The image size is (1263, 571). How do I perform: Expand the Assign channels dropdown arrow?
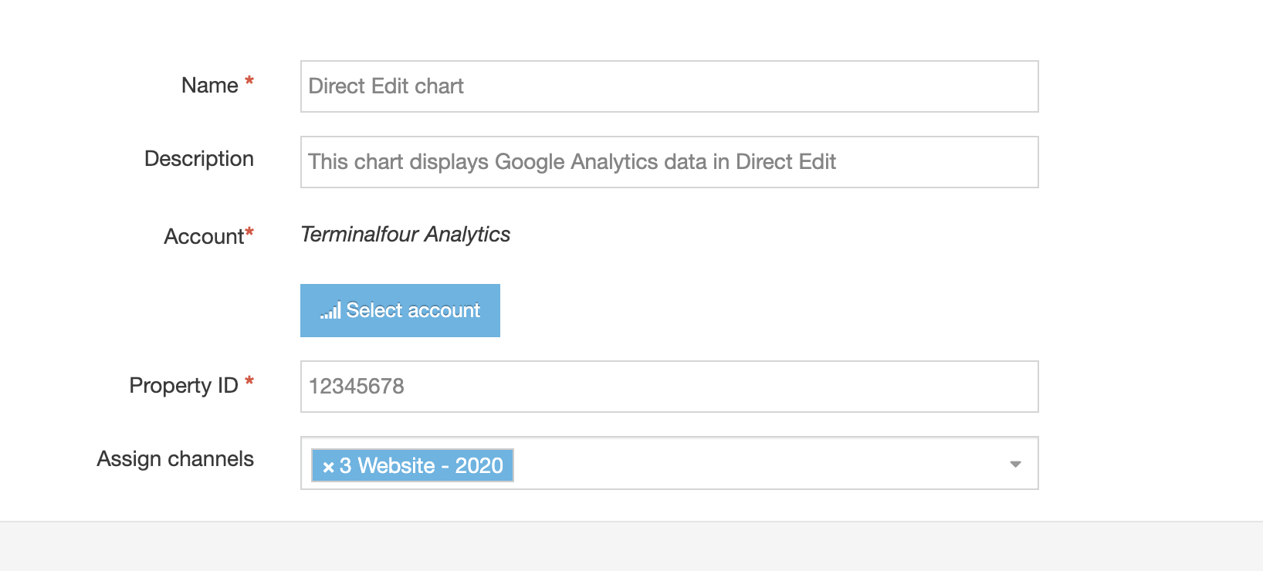1015,464
